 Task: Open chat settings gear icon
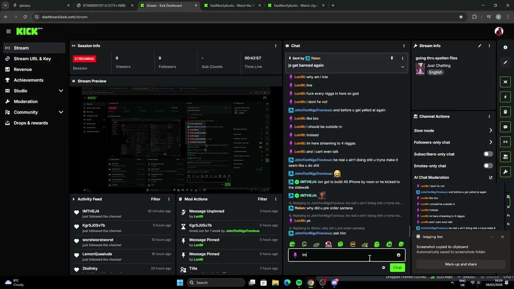coord(383,268)
